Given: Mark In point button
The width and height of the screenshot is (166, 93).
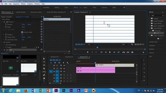Looking at the screenshot, I should point(92,52).
